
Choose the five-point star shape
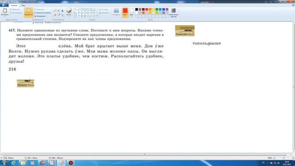pos(82,16)
